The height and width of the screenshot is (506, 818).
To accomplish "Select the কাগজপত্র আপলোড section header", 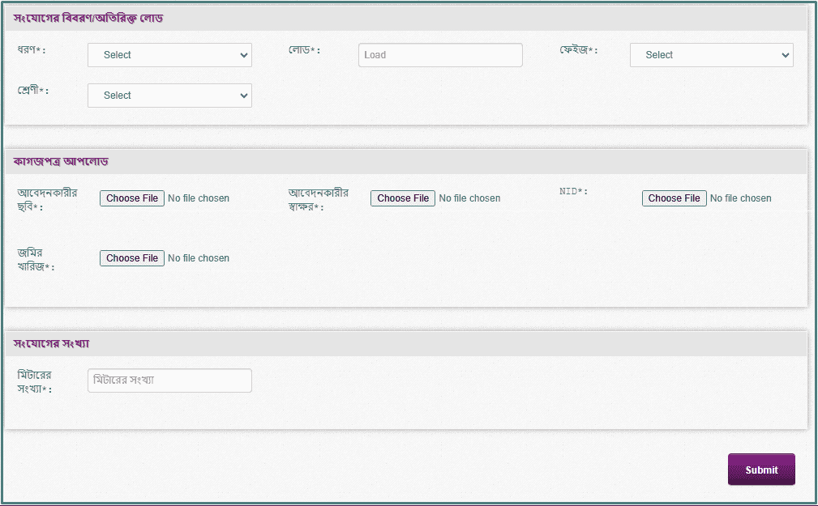I will coord(62,161).
